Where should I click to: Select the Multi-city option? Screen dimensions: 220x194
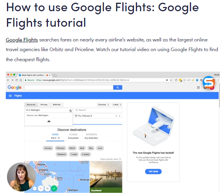(x=57, y=105)
